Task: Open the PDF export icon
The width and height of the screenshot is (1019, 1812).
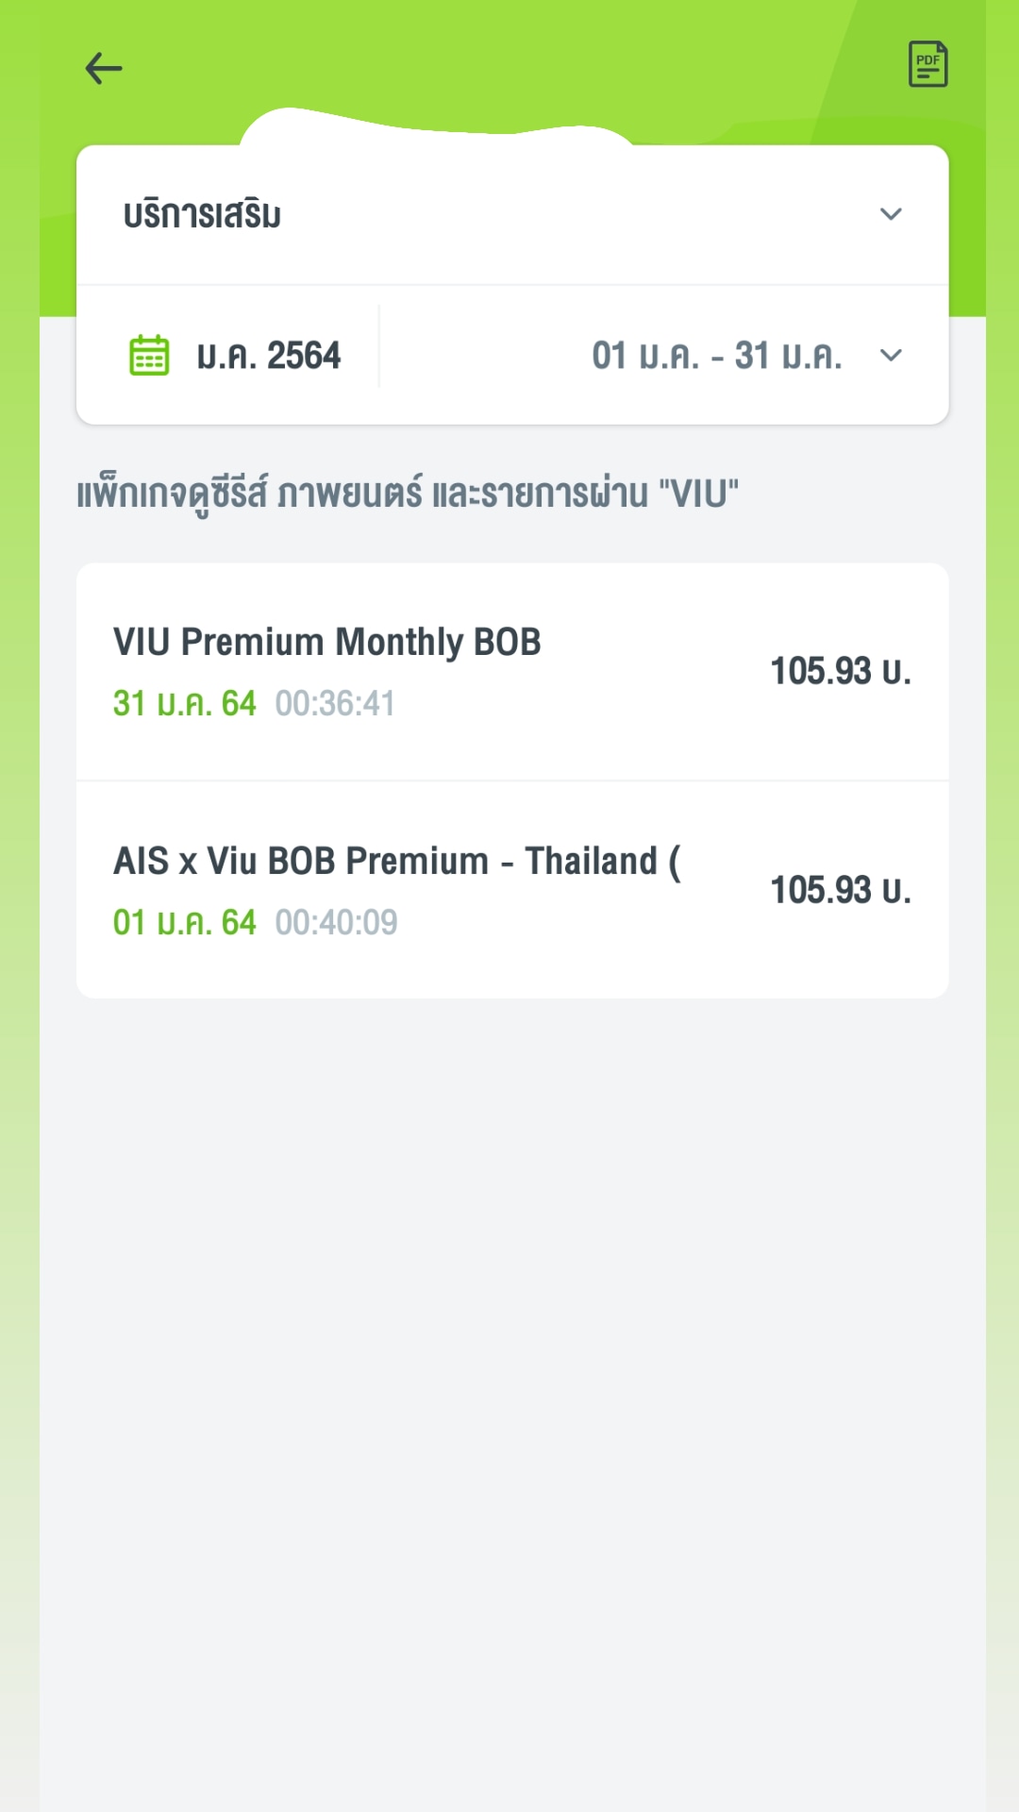Action: click(927, 64)
